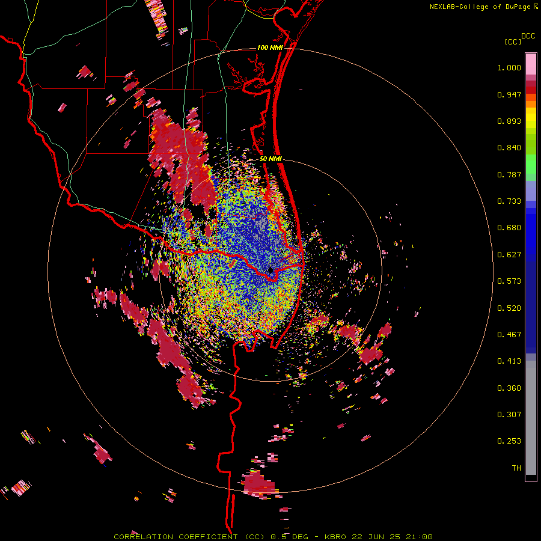Click the 100 NMI range ring label
Image resolution: width=541 pixels, height=541 pixels.
(270, 47)
